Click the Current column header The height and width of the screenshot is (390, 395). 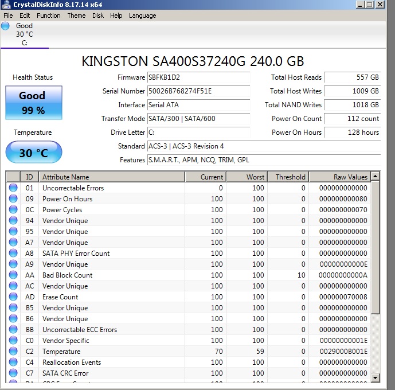click(x=206, y=177)
